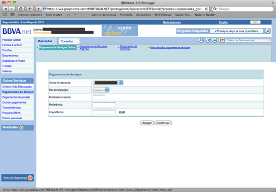Reload the page with refresh icon
This screenshot has height=192, width=276.
click(x=206, y=9)
